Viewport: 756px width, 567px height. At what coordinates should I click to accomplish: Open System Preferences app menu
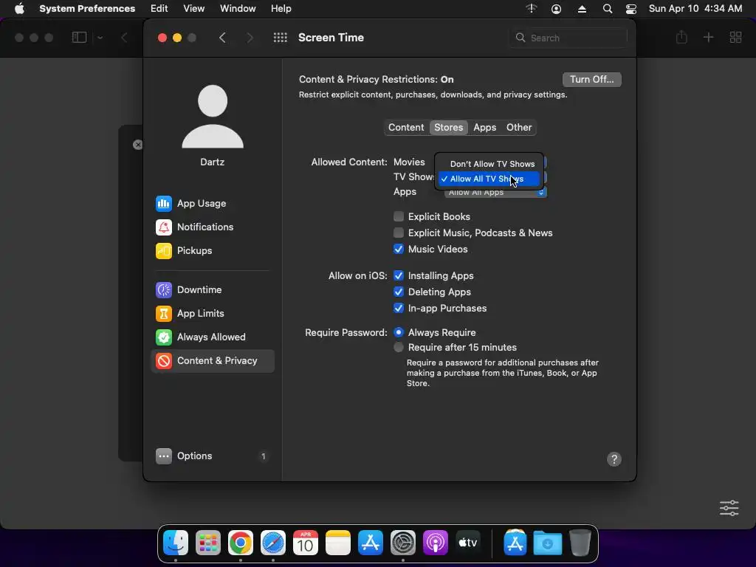click(87, 9)
